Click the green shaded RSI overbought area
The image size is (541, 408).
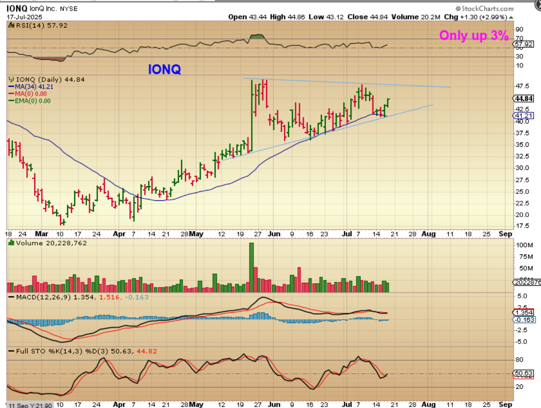pos(257,37)
